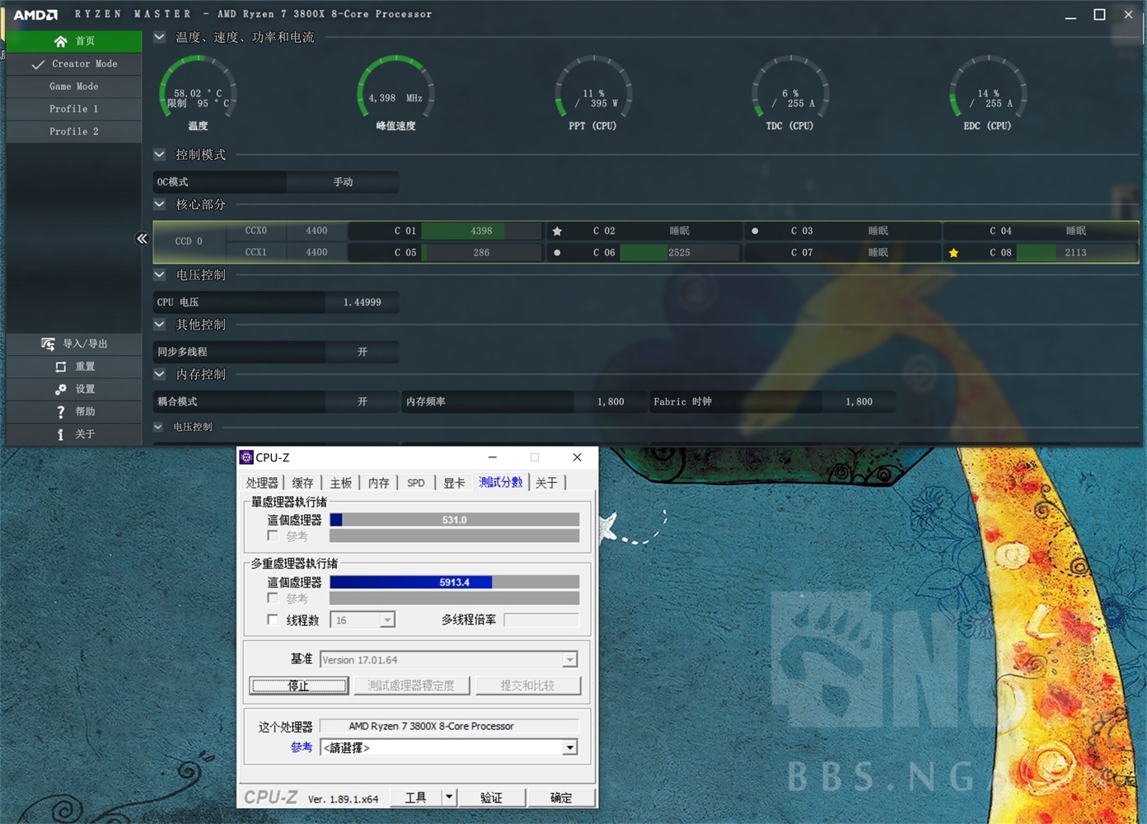The image size is (1147, 824).
Task: Enable the 线程数 thread count checkbox
Action: tap(273, 619)
